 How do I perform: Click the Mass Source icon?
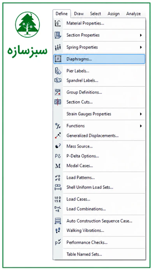[x=58, y=146]
